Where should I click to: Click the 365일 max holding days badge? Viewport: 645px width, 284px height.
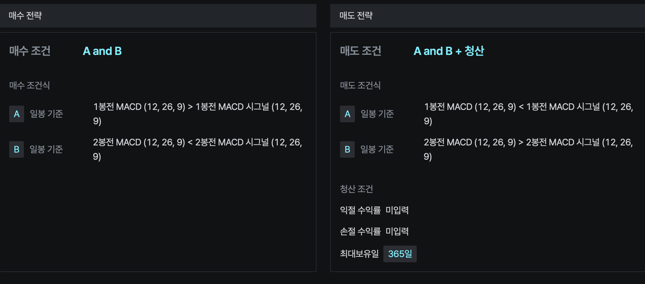point(400,254)
